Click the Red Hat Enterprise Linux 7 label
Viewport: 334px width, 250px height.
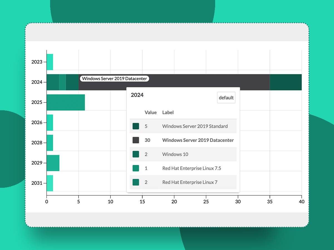point(190,182)
